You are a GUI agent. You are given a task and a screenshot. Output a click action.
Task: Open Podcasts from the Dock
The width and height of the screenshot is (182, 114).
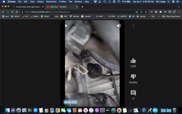(97, 110)
